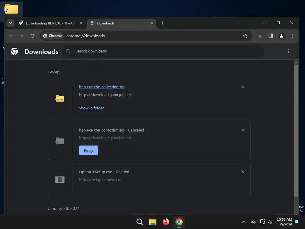Click the scrollbar up arrow
This screenshot has height=229, width=305.
(296, 62)
